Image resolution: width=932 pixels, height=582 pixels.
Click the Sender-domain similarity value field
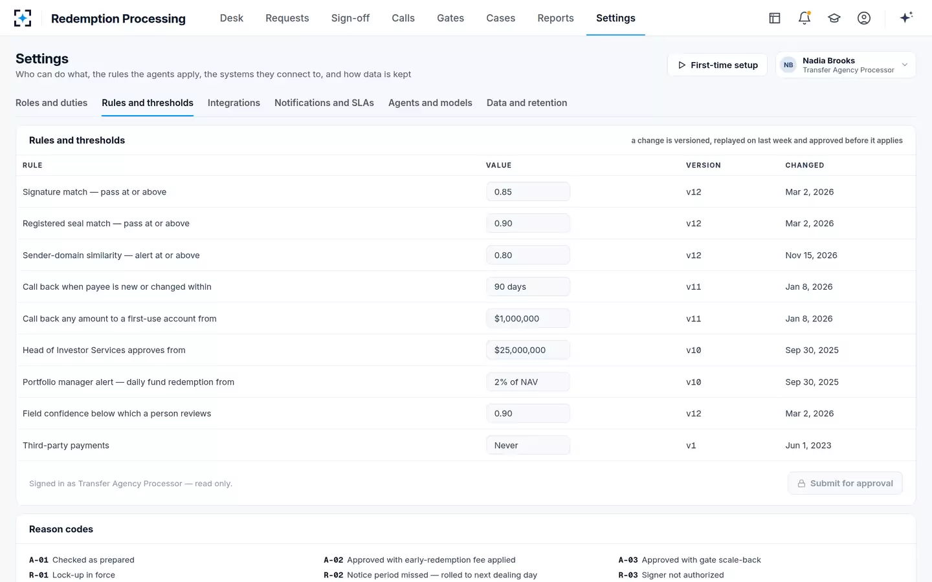[x=528, y=255]
